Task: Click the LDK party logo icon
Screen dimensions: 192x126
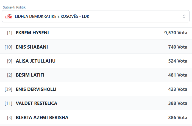Action: coord(9,16)
